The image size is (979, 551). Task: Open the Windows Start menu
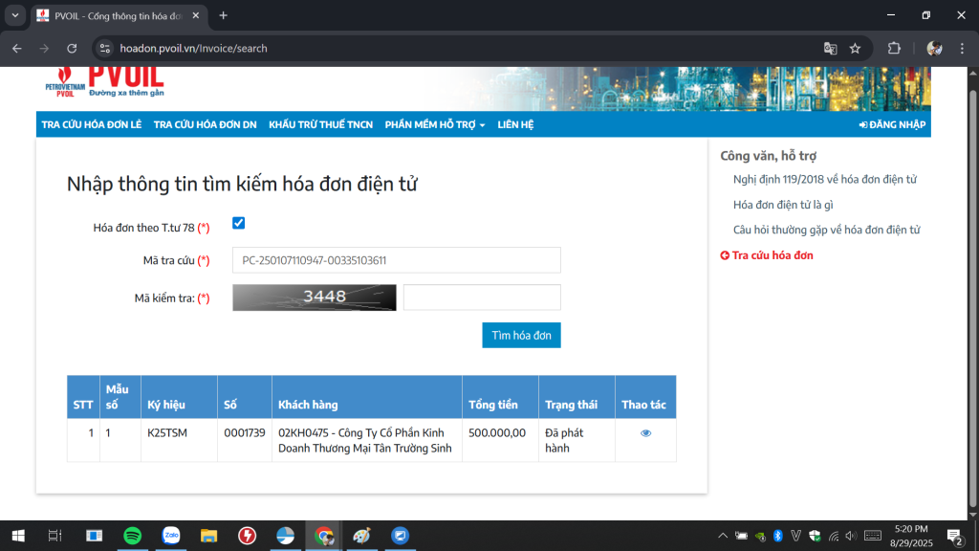pyautogui.click(x=18, y=536)
